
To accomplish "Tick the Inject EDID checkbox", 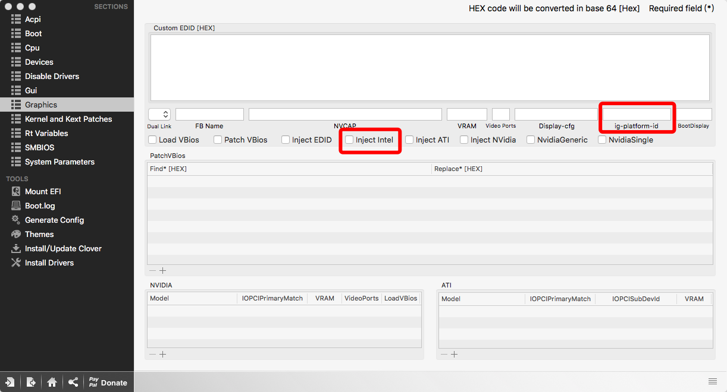I will [x=286, y=140].
